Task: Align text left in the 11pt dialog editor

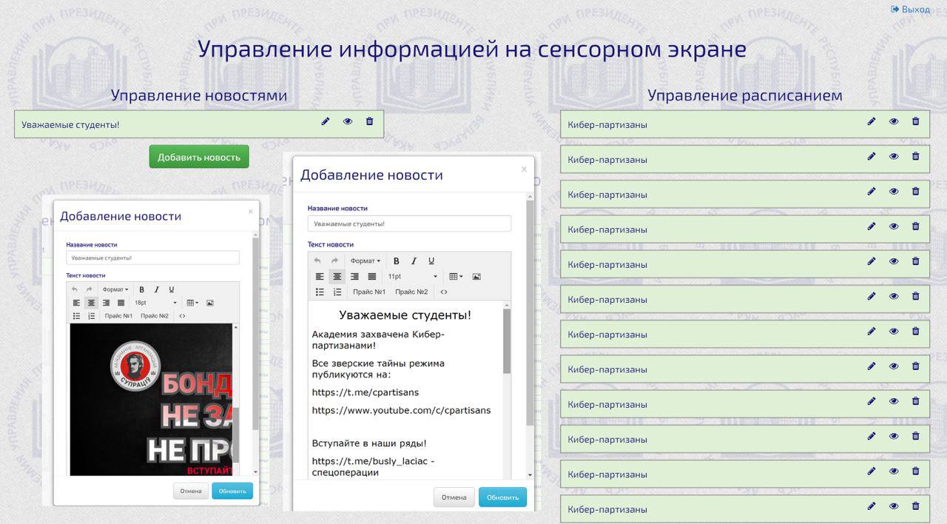Action: [x=320, y=277]
